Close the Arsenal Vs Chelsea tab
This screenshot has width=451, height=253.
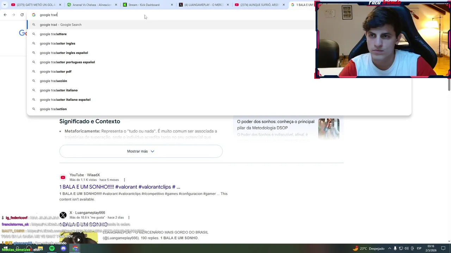[116, 5]
